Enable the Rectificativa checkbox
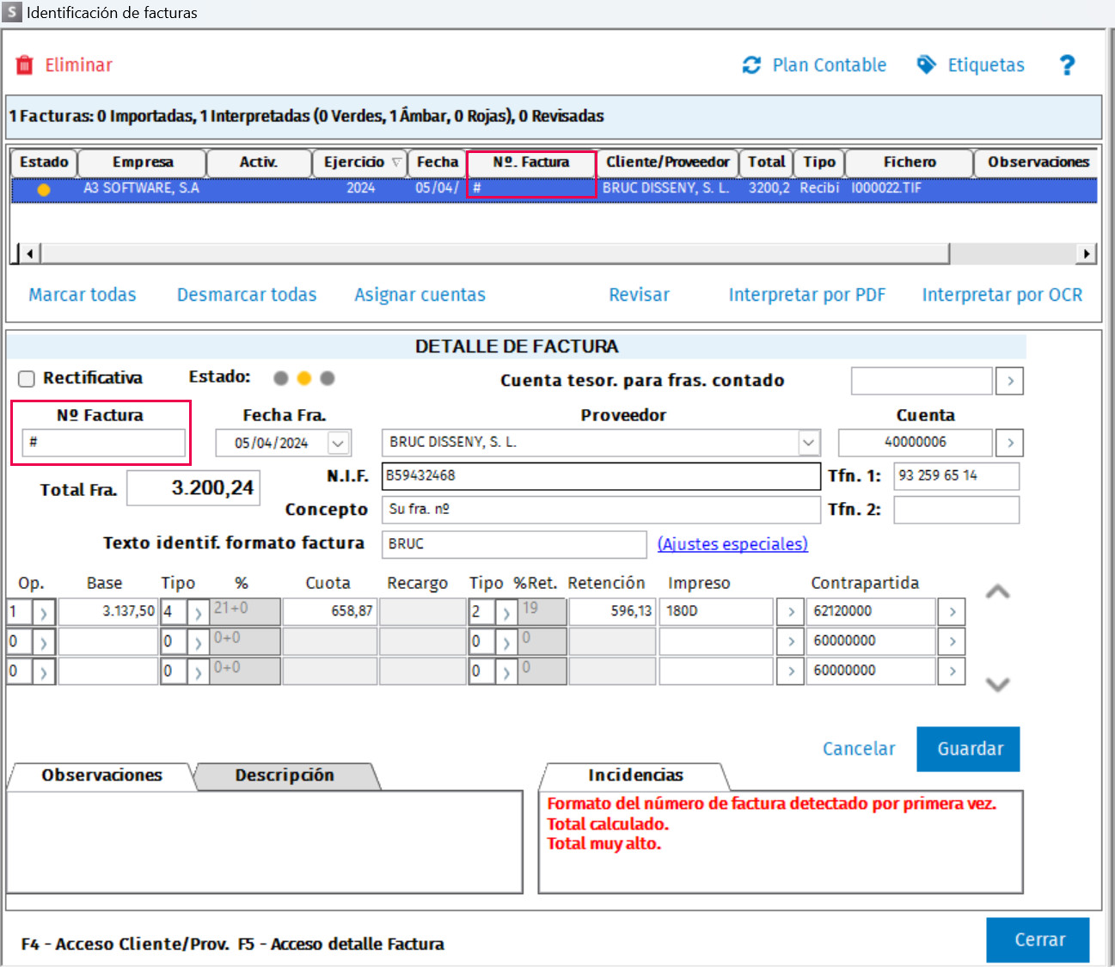Screen dimensions: 1115x967 pyautogui.click(x=28, y=379)
